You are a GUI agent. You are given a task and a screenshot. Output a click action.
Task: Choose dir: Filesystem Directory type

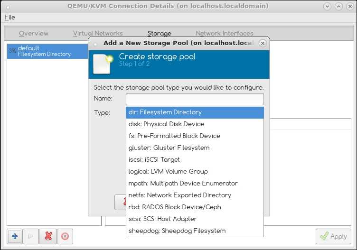coord(195,112)
